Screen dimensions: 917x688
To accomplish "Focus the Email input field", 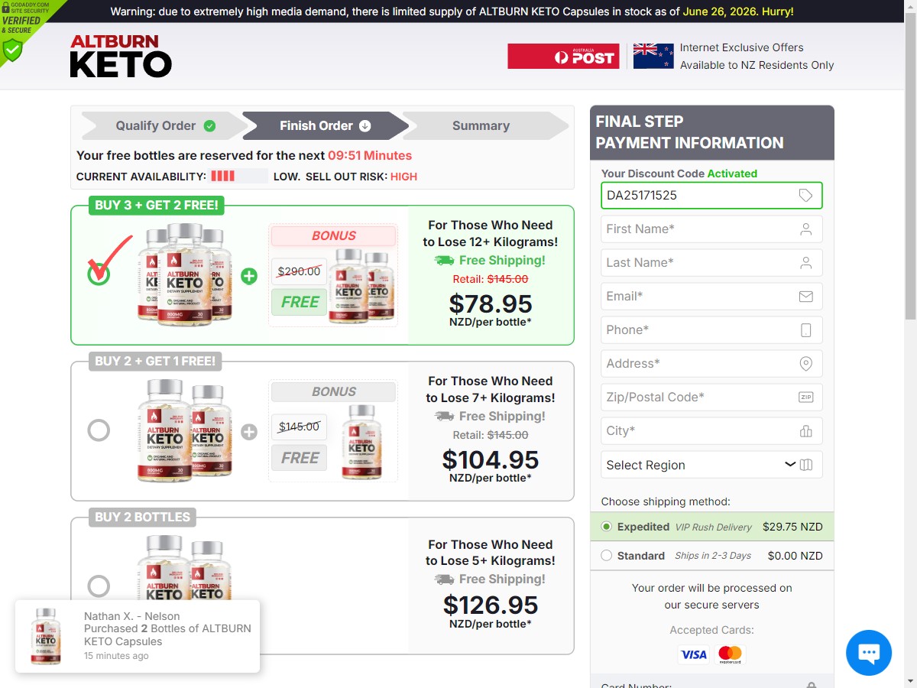I will pos(711,297).
